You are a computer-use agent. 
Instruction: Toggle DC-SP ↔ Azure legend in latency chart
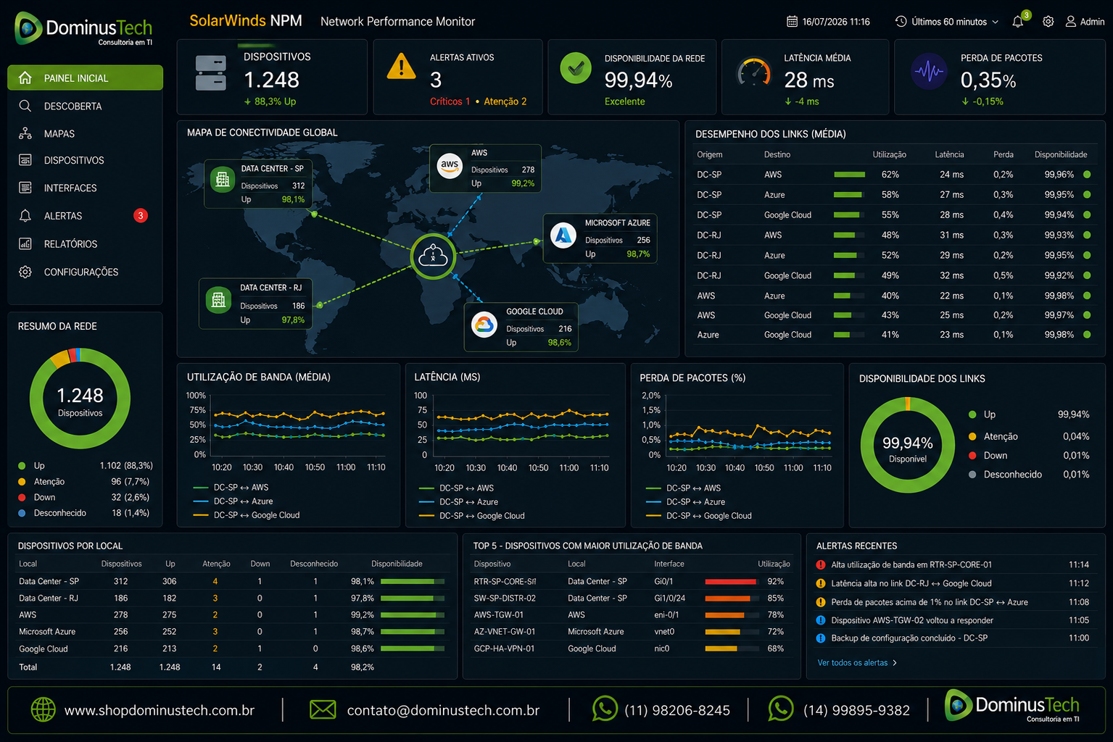coord(459,501)
